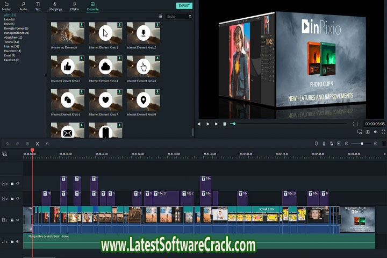
Task: Open the Edit adjustments sliders icon
Action: pyautogui.click(x=47, y=144)
